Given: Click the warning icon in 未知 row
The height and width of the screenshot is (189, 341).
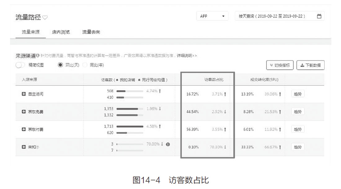Looking at the screenshot, I should pyautogui.click(x=168, y=144).
